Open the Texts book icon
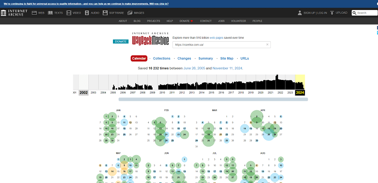Screen dimensions: 378x183 51,13
